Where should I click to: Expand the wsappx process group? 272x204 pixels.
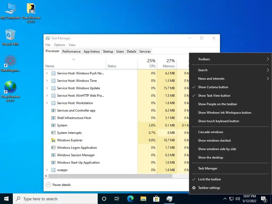click(47, 170)
